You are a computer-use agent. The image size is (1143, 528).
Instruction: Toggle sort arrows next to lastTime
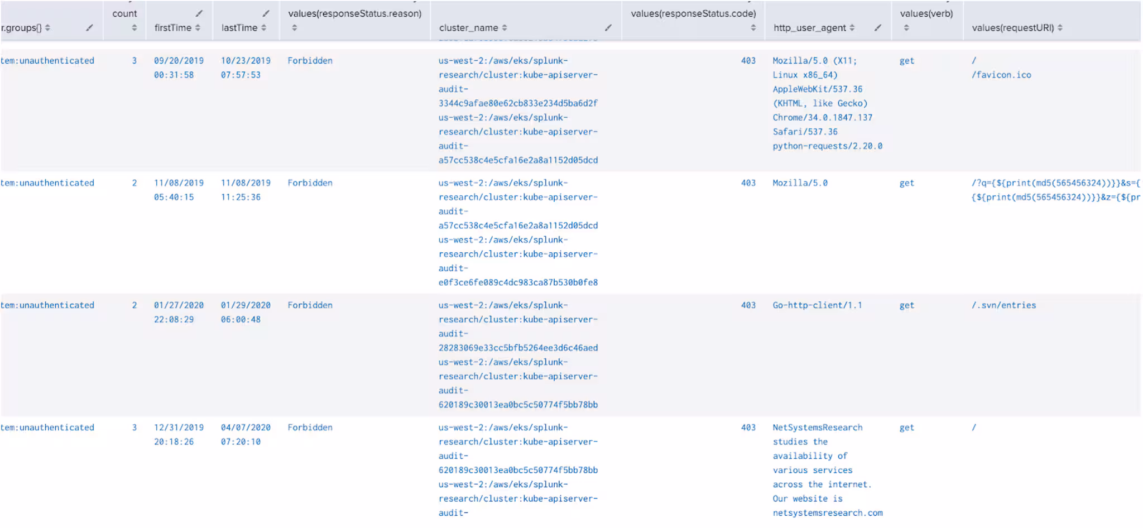tap(263, 28)
